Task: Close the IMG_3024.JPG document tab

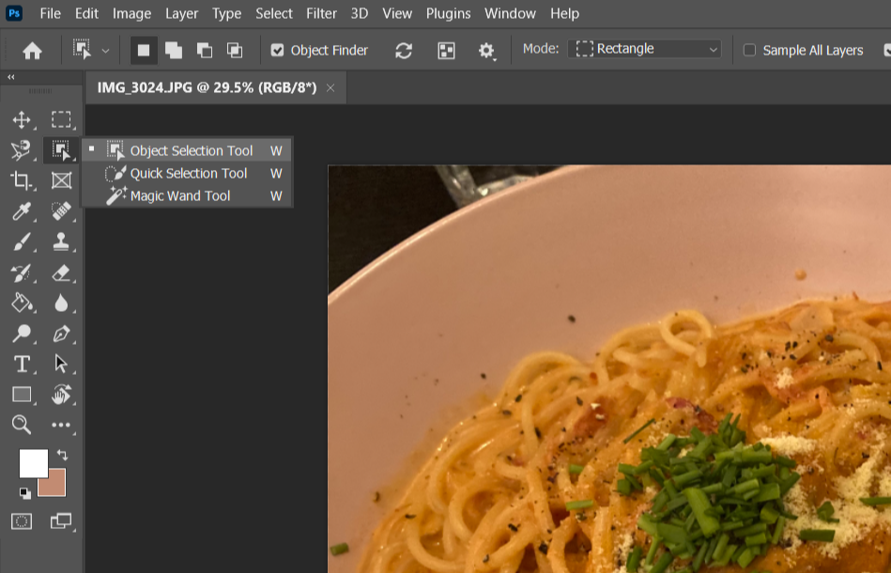Action: (330, 88)
